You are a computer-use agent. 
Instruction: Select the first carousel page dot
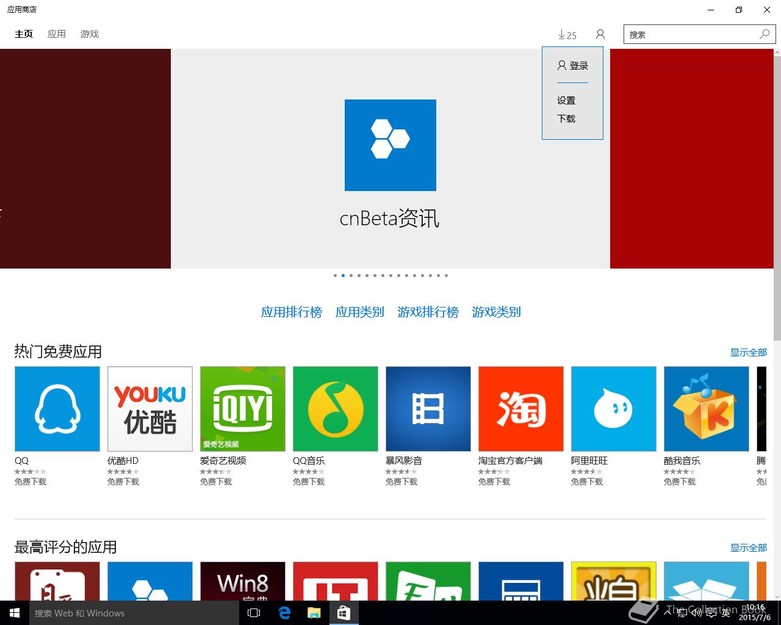click(x=335, y=275)
